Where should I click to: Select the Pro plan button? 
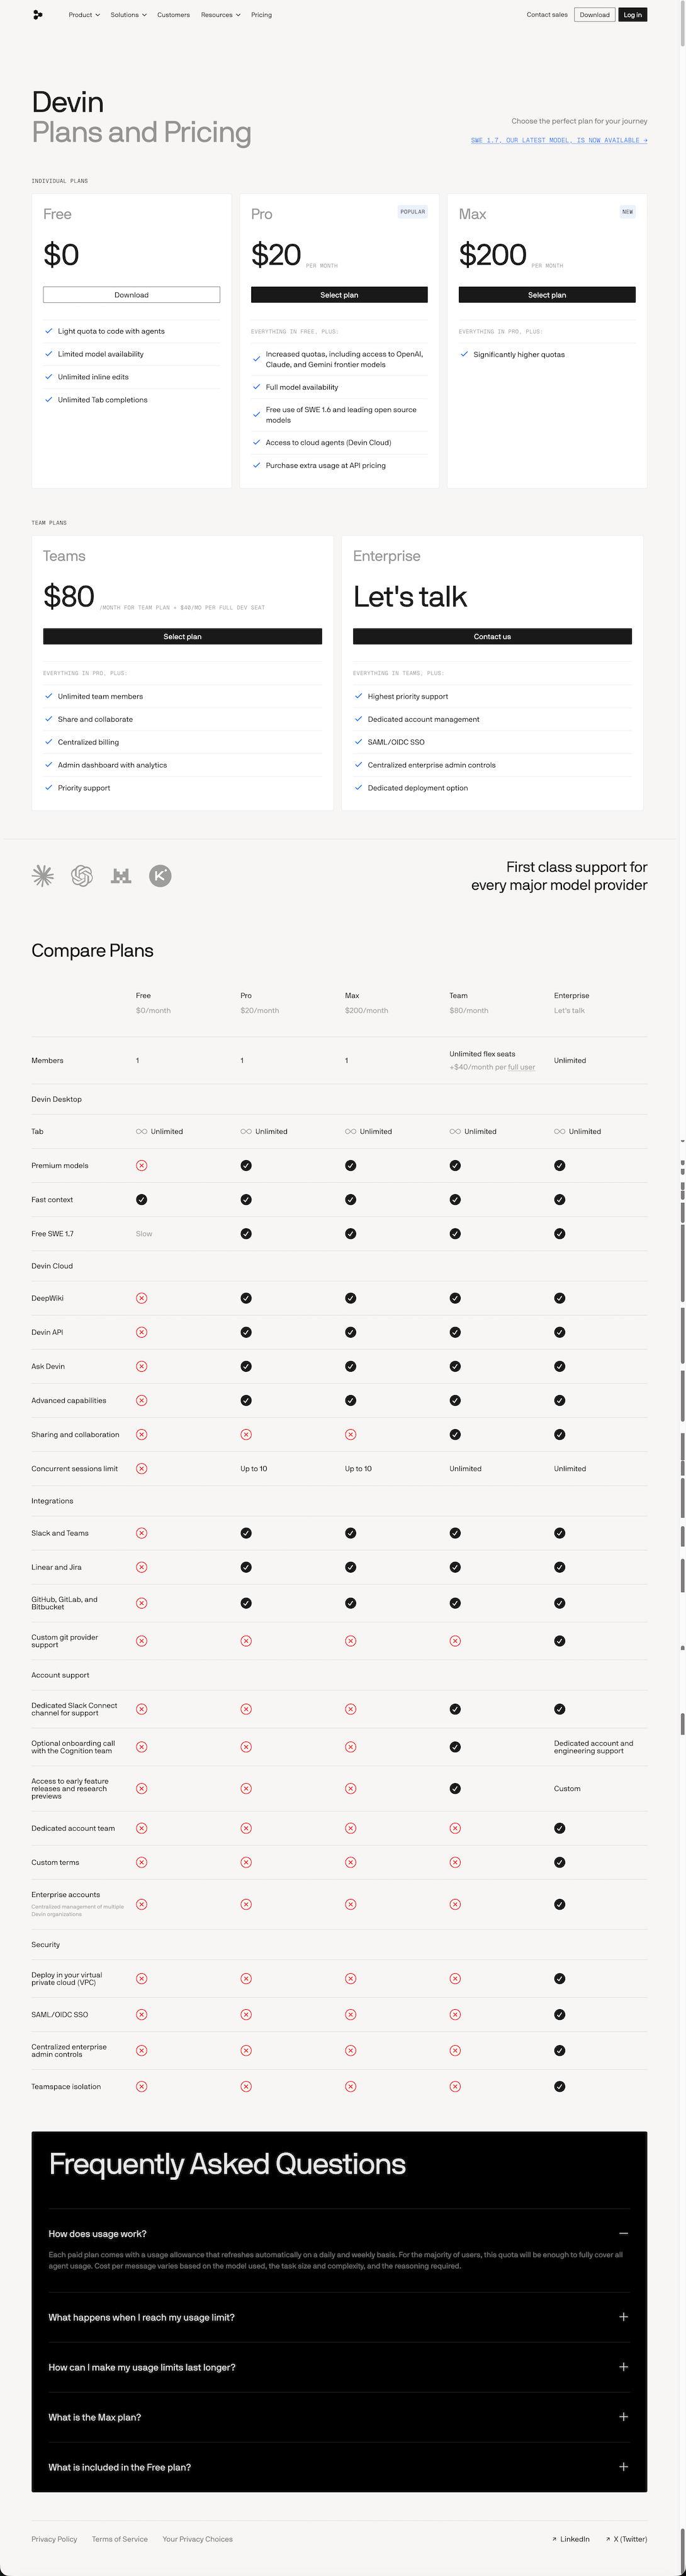[339, 295]
